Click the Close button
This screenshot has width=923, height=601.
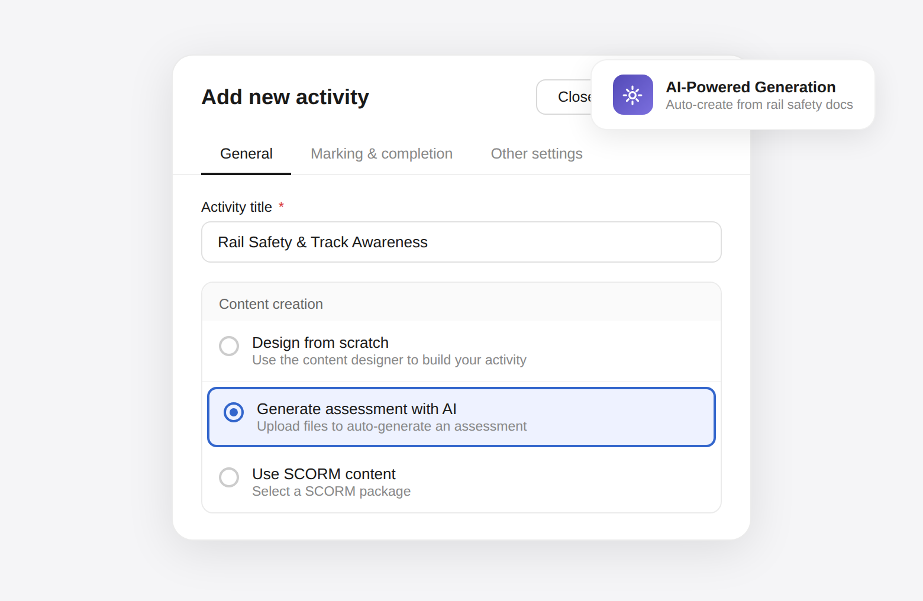tap(564, 97)
